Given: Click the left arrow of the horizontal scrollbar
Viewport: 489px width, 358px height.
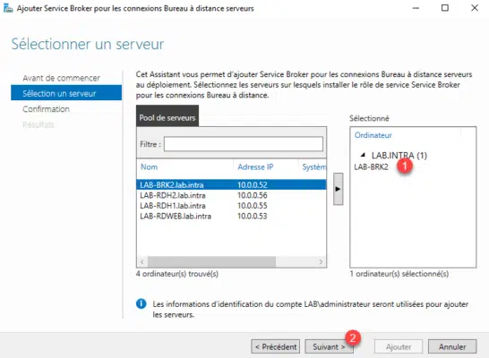Looking at the screenshot, I should (x=142, y=261).
